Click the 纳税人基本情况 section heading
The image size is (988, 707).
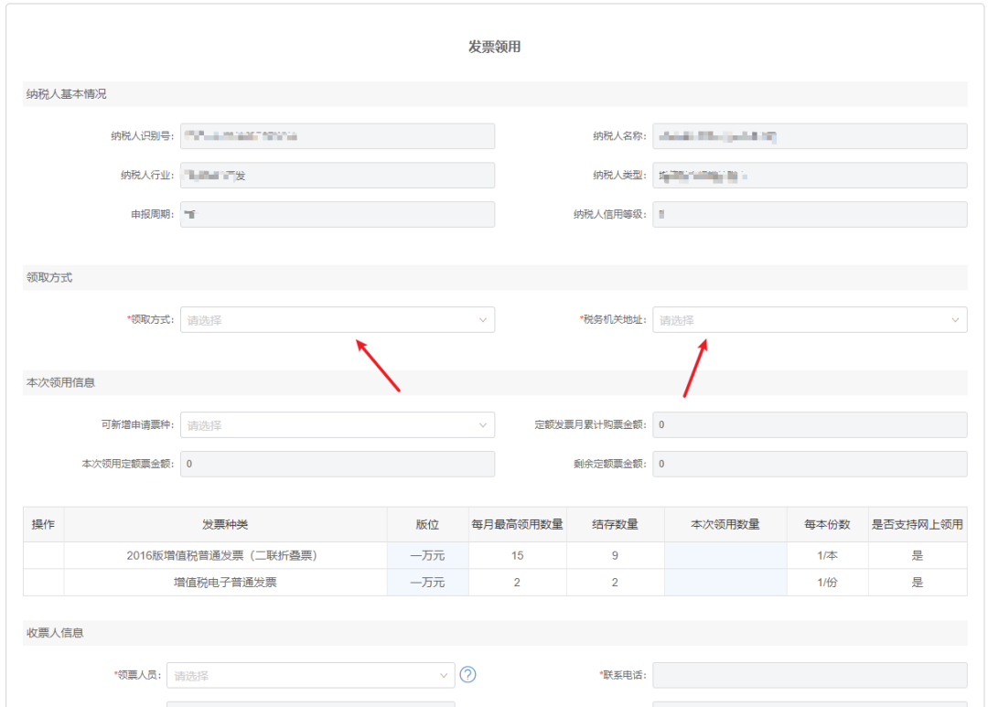click(66, 94)
